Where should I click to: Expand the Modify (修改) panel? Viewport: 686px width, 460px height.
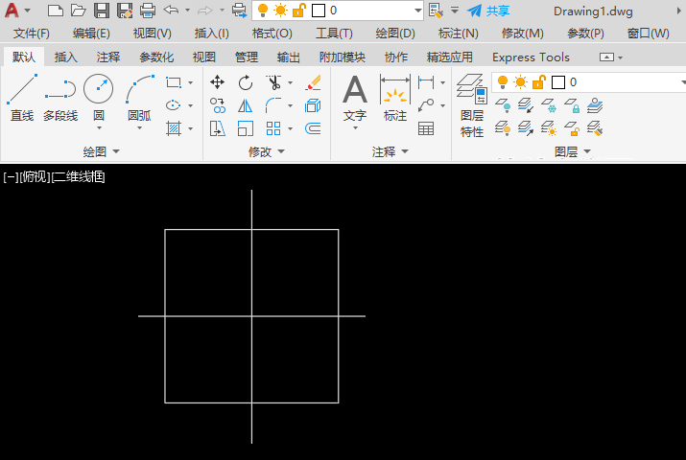[267, 151]
